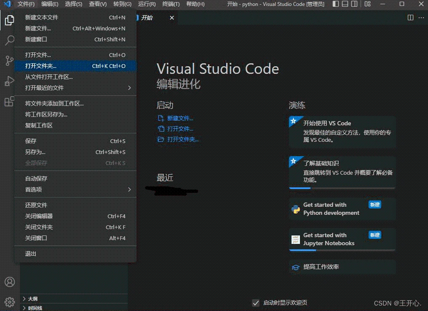Open Get started with Python development card
This screenshot has height=311, width=428.
coord(342,209)
